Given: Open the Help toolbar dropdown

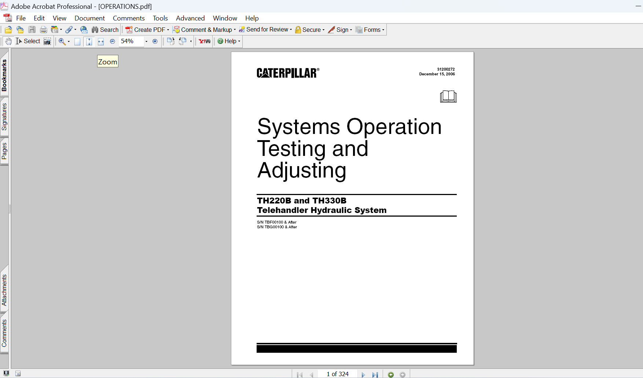Looking at the screenshot, I should coord(229,41).
